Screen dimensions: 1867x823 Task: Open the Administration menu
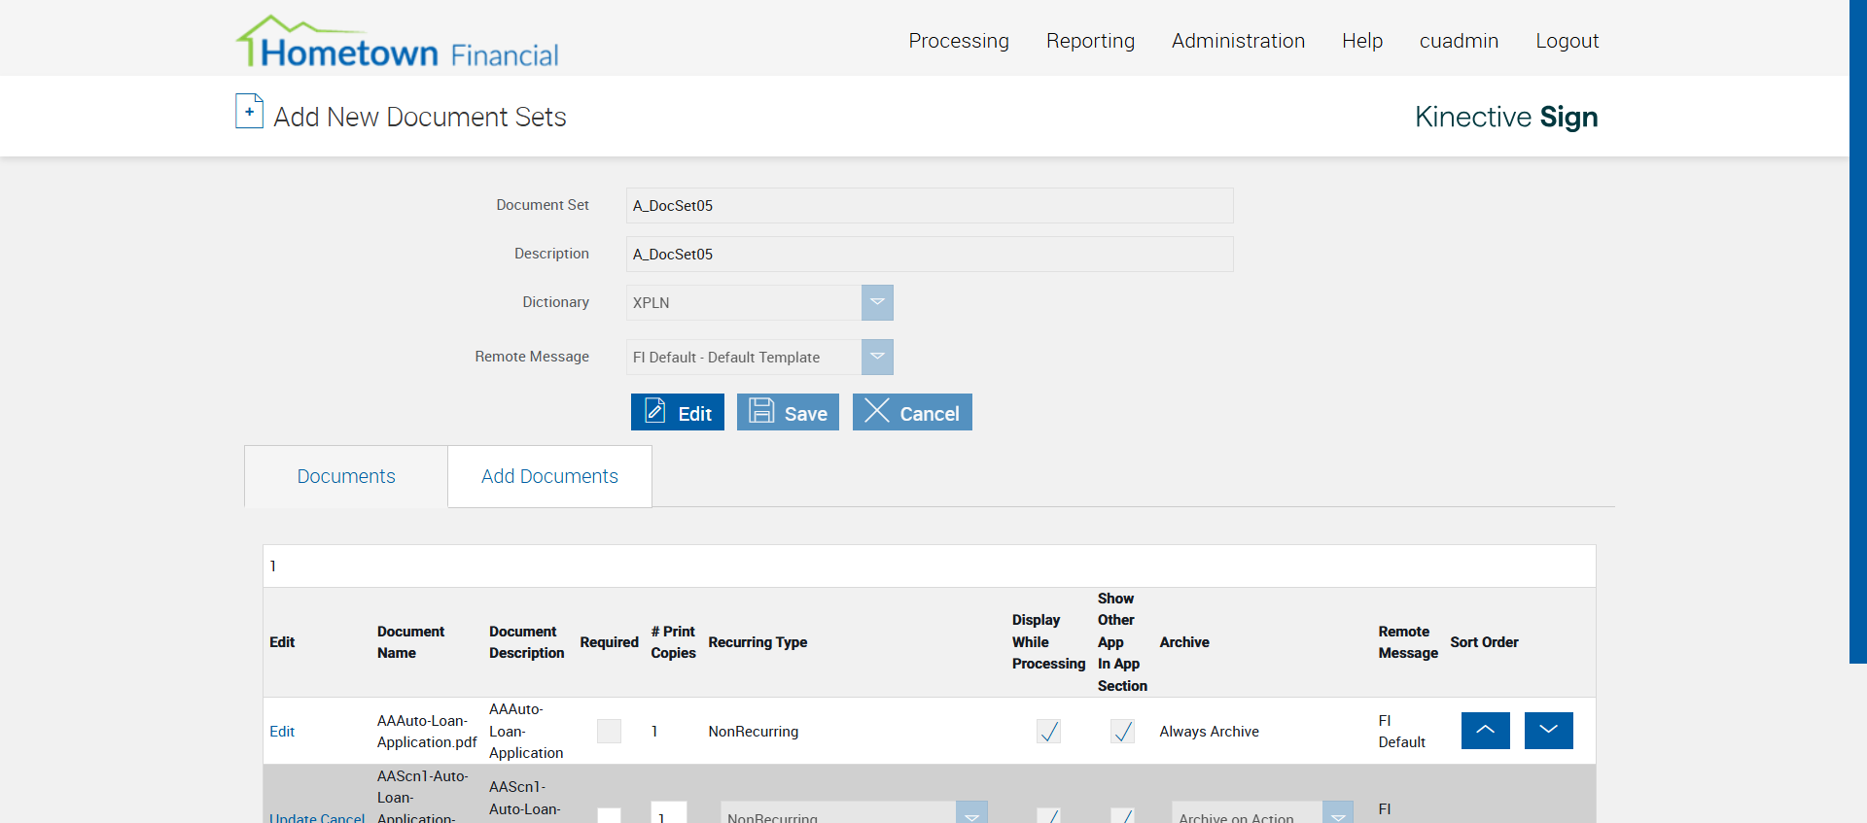point(1238,41)
